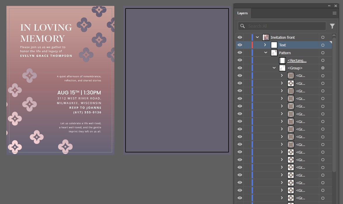The width and height of the screenshot is (343, 204).
Task: Click the white thumbnail of the Text layer
Action: [274, 45]
